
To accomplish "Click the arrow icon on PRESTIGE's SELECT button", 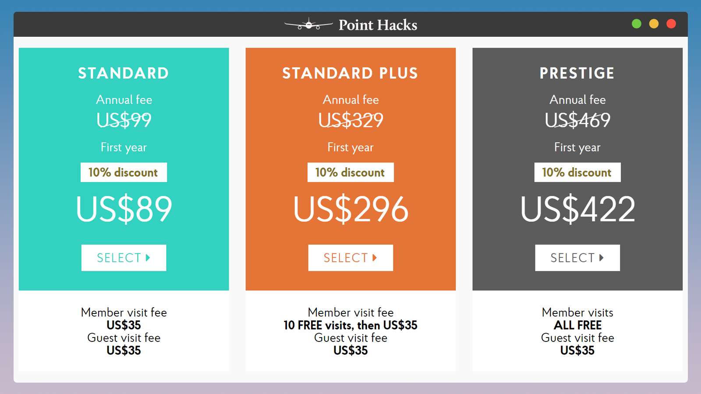I will [x=602, y=258].
